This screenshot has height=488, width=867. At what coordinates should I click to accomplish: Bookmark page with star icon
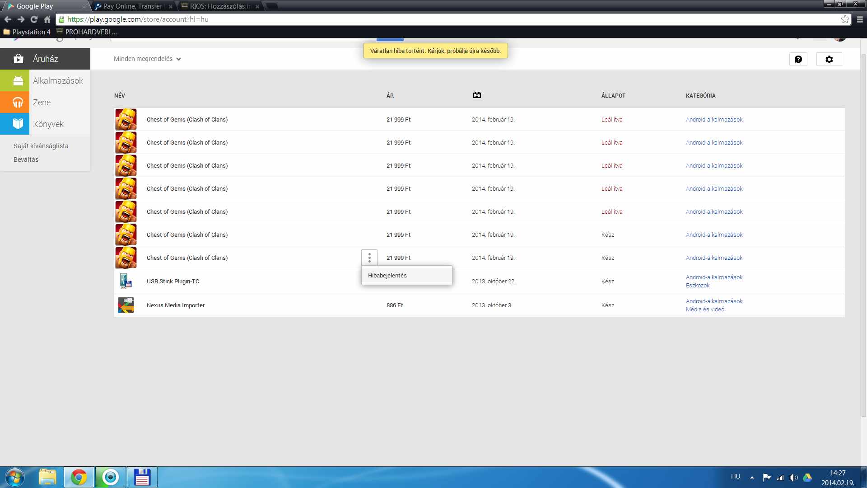(x=844, y=19)
